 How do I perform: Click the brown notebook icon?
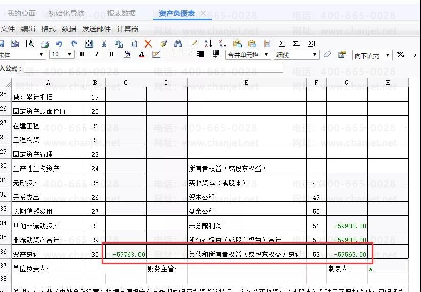pyautogui.click(x=267, y=43)
